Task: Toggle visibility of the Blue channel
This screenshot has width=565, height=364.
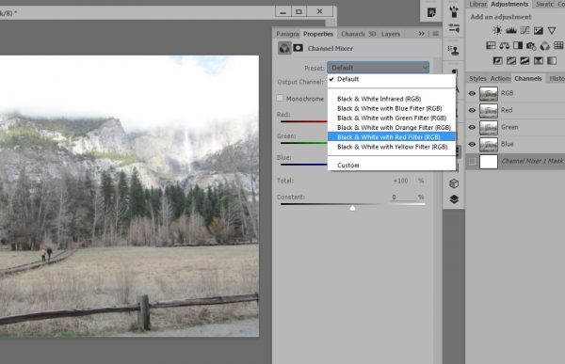Action: 472,144
